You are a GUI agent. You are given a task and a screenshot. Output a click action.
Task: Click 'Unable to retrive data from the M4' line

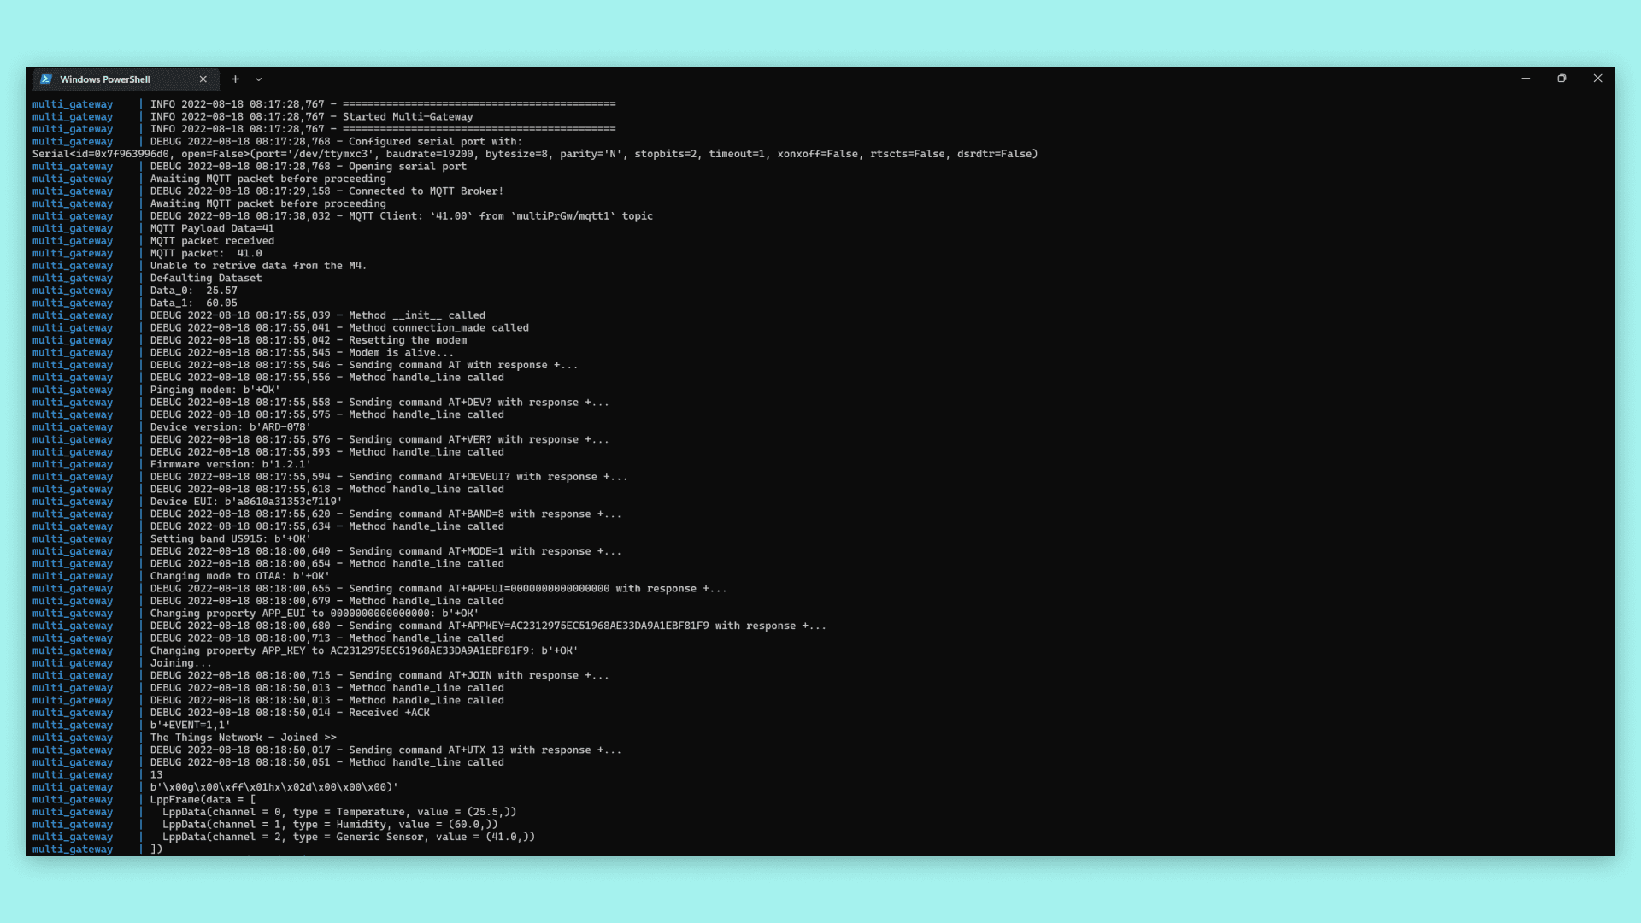click(257, 266)
